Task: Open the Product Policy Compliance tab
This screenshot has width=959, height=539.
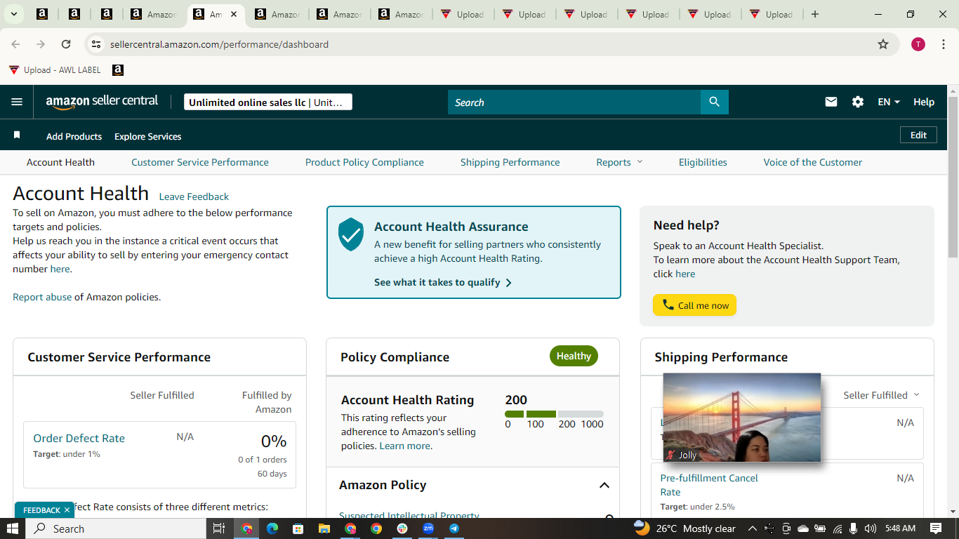Action: click(x=364, y=162)
